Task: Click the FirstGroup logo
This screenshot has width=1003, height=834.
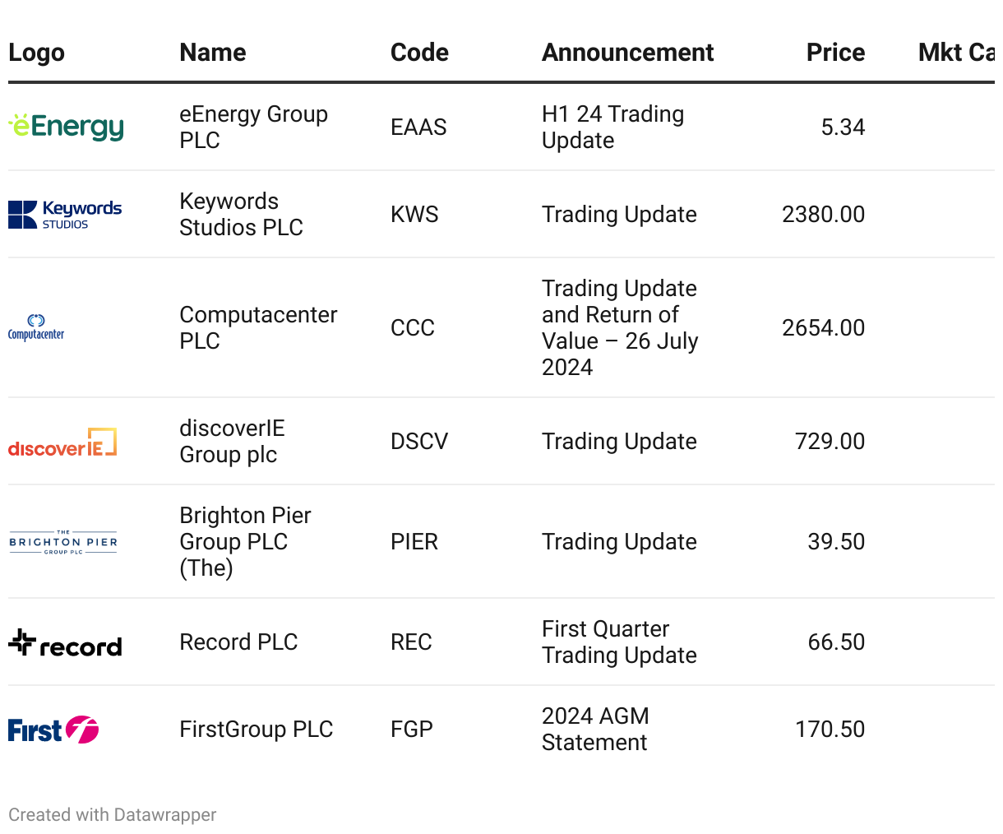Action: (x=53, y=730)
